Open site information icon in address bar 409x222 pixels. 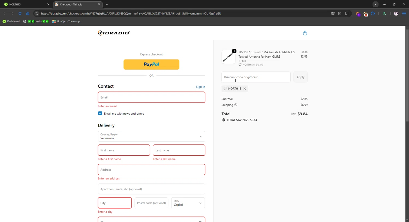37,13
